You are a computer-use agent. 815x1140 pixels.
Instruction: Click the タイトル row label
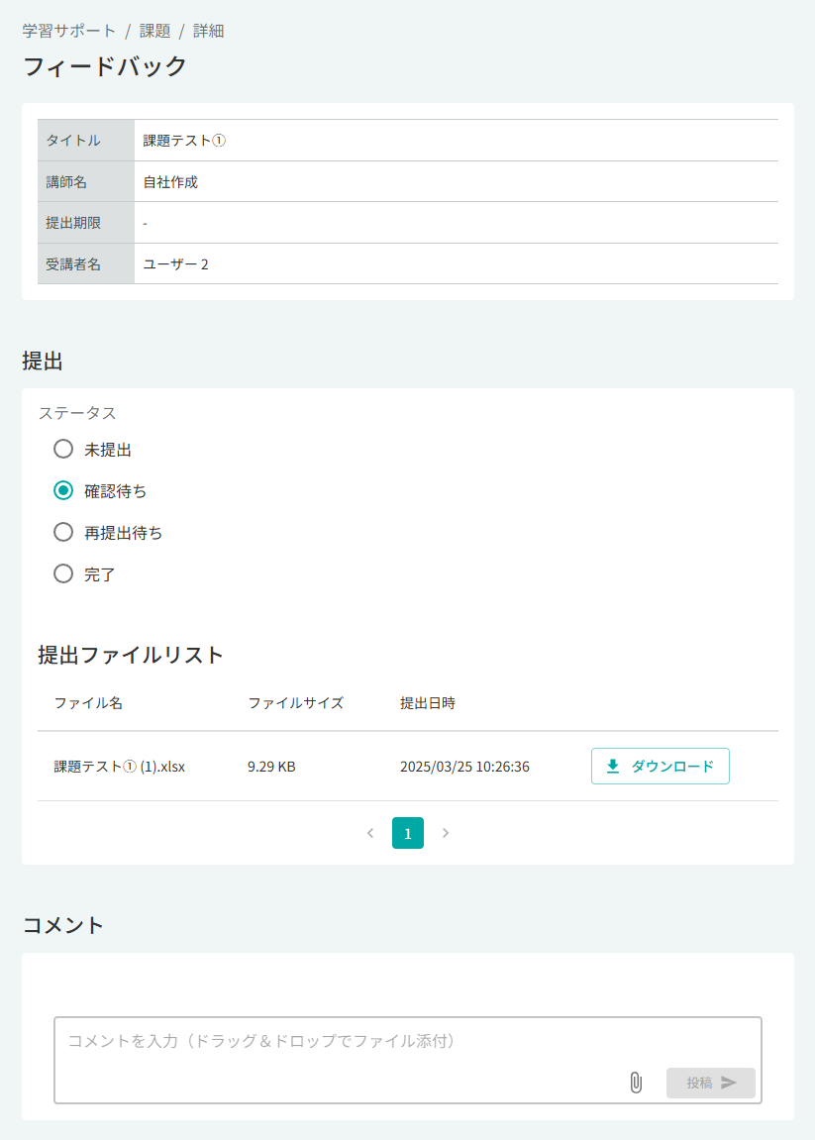point(73,141)
